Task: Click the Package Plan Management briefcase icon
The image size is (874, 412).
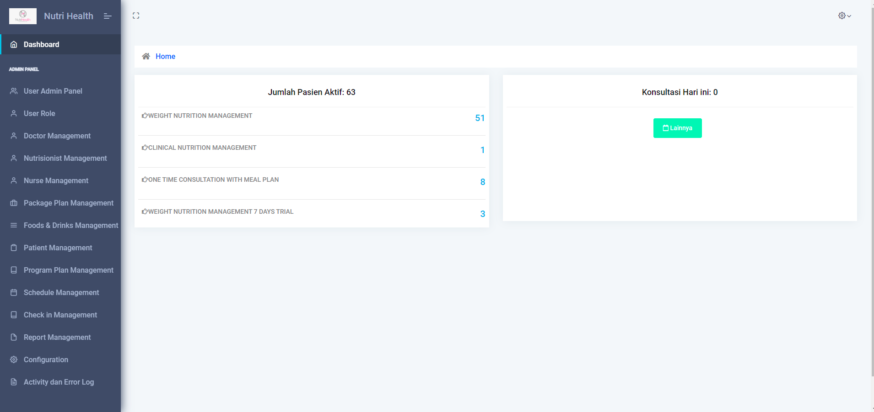Action: click(14, 203)
